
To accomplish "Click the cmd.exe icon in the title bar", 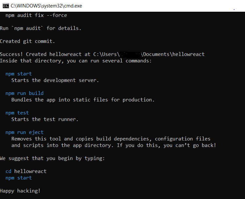I will click(5, 6).
